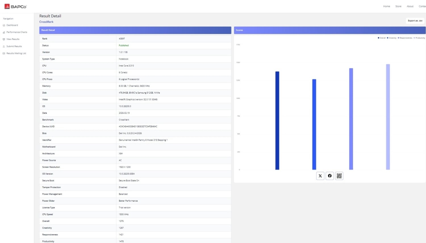The height and width of the screenshot is (243, 426).
Task: Open the Store page from the top menu
Action: pyautogui.click(x=398, y=6)
